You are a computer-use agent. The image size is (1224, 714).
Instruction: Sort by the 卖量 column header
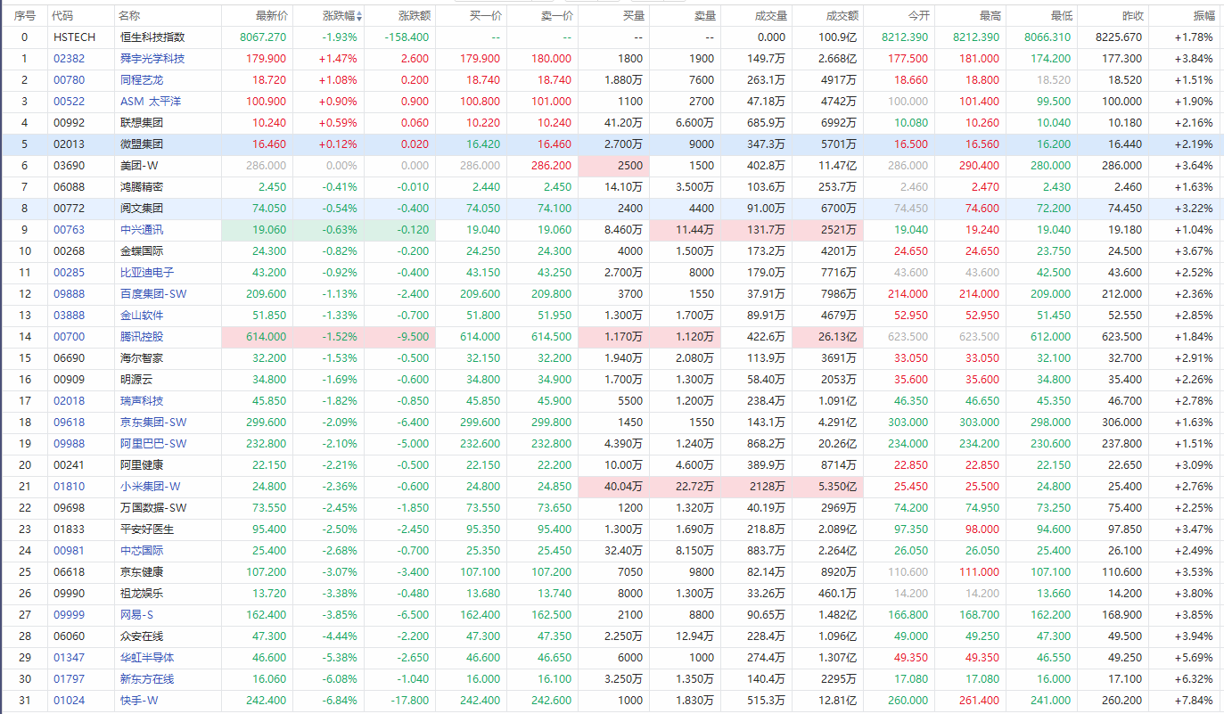coord(704,16)
